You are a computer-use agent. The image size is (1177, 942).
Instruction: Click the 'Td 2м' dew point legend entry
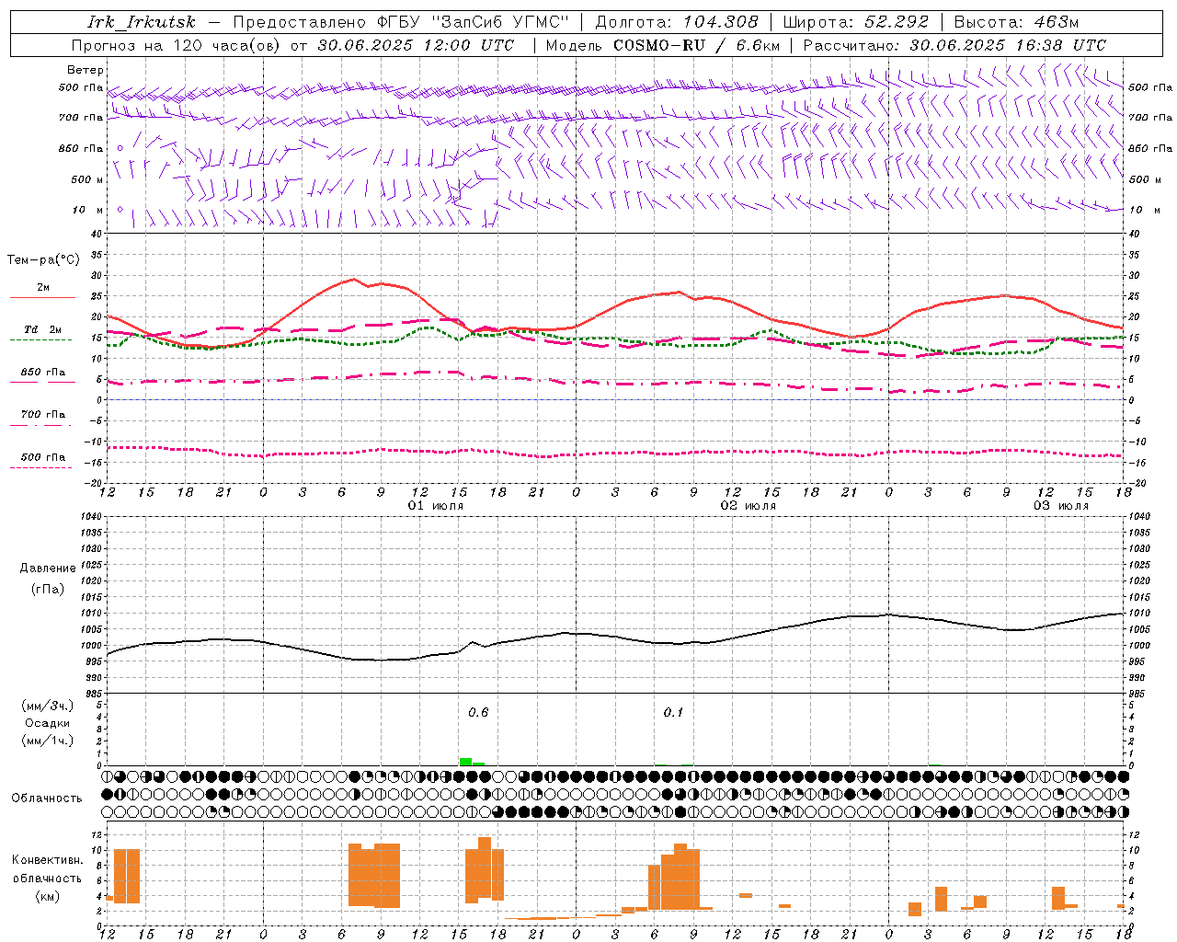tap(43, 328)
